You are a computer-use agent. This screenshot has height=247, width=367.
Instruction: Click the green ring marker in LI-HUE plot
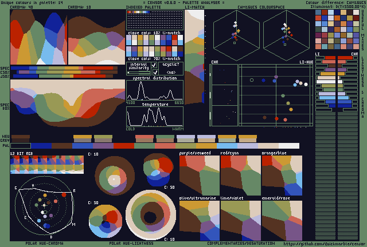(x=252, y=80)
